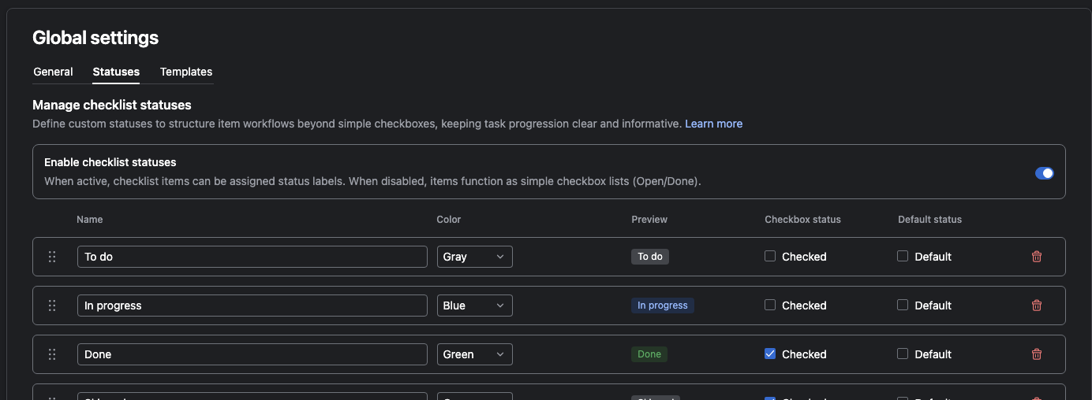This screenshot has height=400, width=1092.
Task: Delete the Done status
Action: [1037, 354]
